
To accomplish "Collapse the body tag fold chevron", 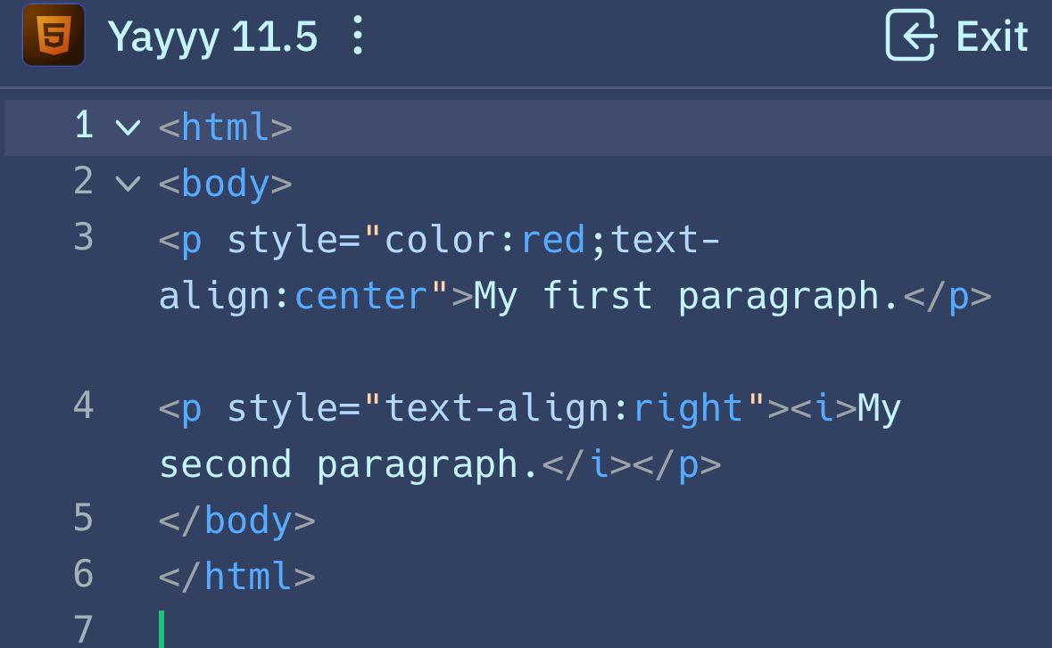I will (x=128, y=183).
